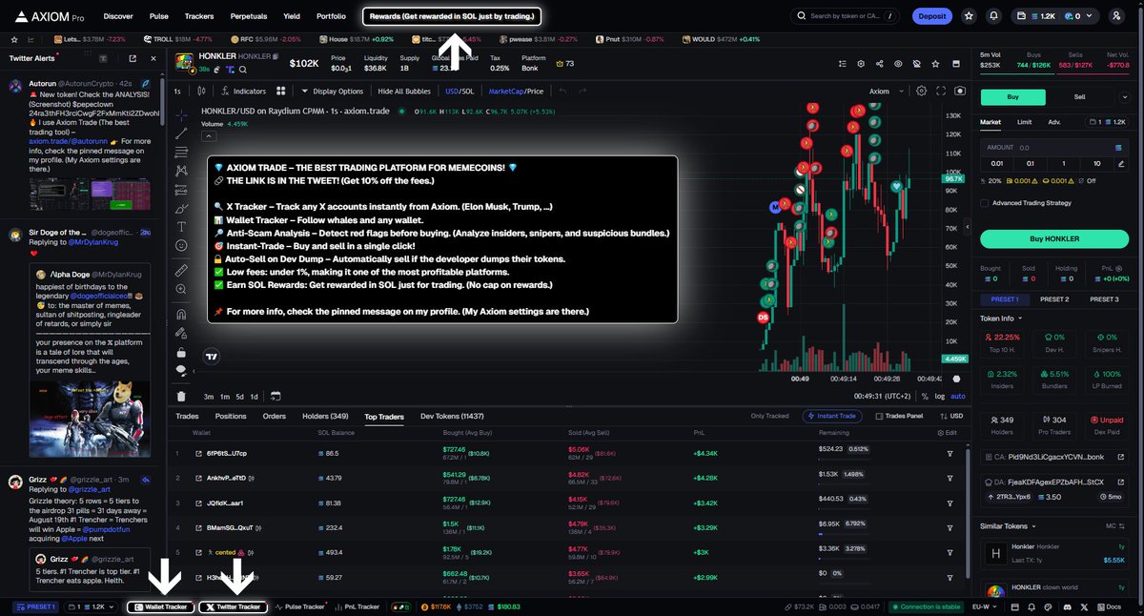Remove drawings with the trash icon
1144x616 pixels.
click(182, 395)
